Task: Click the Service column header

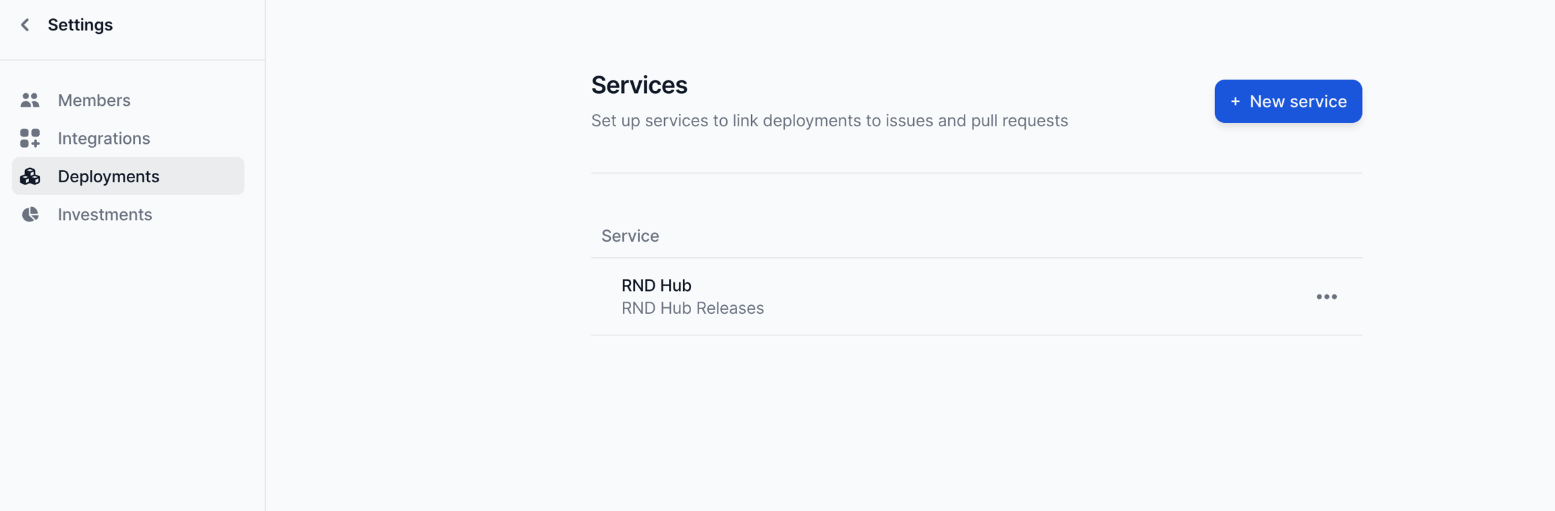Action: [630, 236]
